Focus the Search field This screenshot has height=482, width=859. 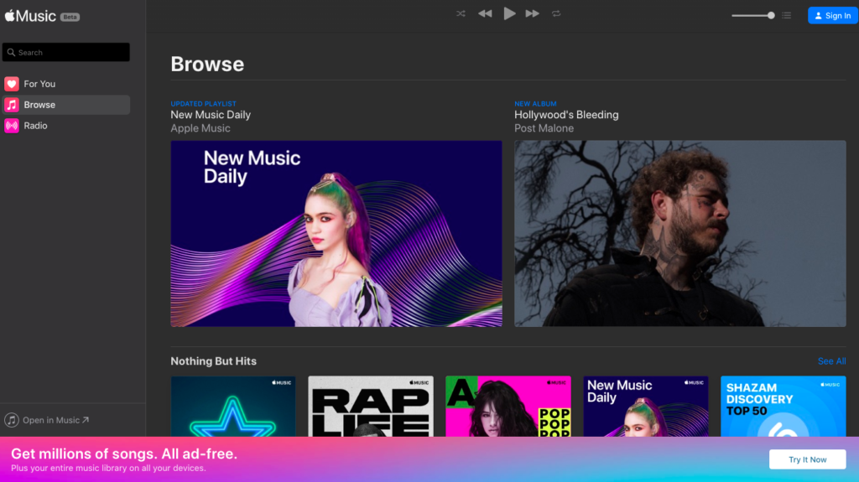pyautogui.click(x=67, y=52)
